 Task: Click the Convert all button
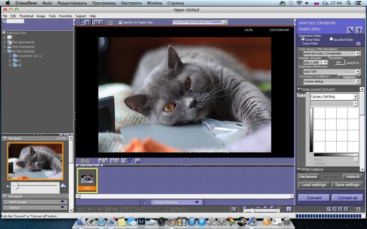(x=347, y=198)
